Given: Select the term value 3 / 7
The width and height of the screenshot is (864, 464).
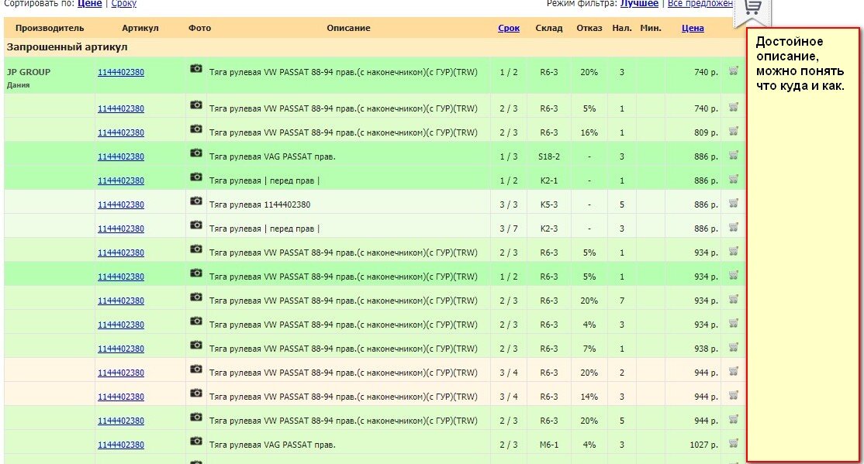Looking at the screenshot, I should click(x=509, y=229).
